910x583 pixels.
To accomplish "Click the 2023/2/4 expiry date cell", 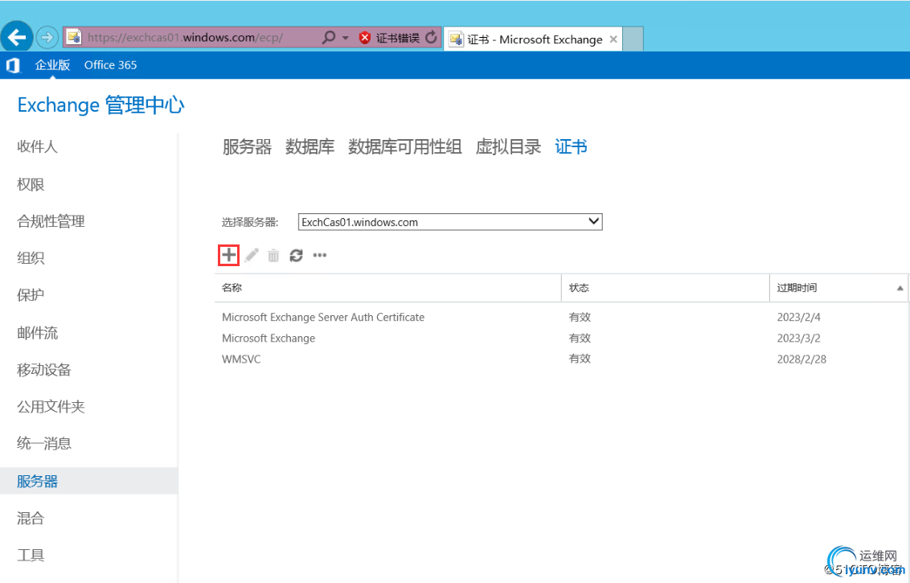I will pyautogui.click(x=798, y=317).
